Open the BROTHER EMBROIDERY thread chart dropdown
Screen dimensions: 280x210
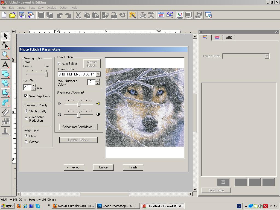98,74
